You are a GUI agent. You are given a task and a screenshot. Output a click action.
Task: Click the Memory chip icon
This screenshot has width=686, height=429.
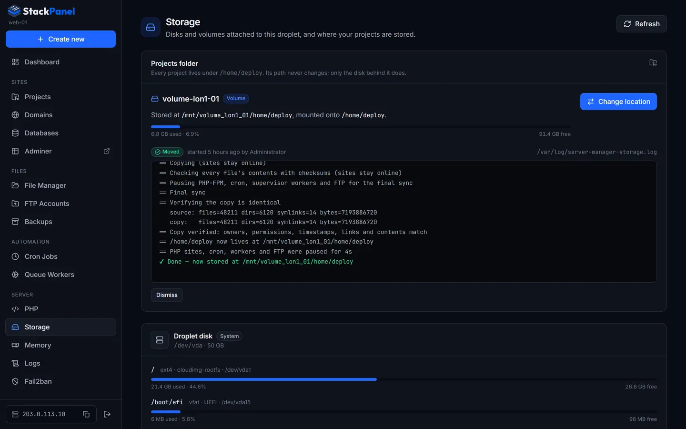click(15, 345)
